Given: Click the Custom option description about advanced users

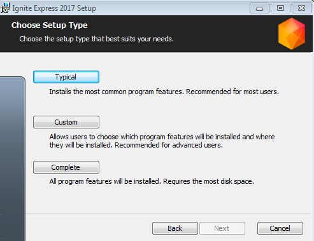Looking at the screenshot, I should pos(162,141).
